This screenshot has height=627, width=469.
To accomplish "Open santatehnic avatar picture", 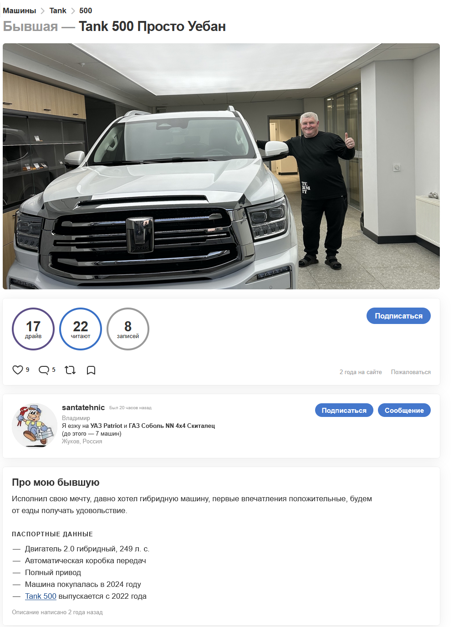I will tap(35, 426).
